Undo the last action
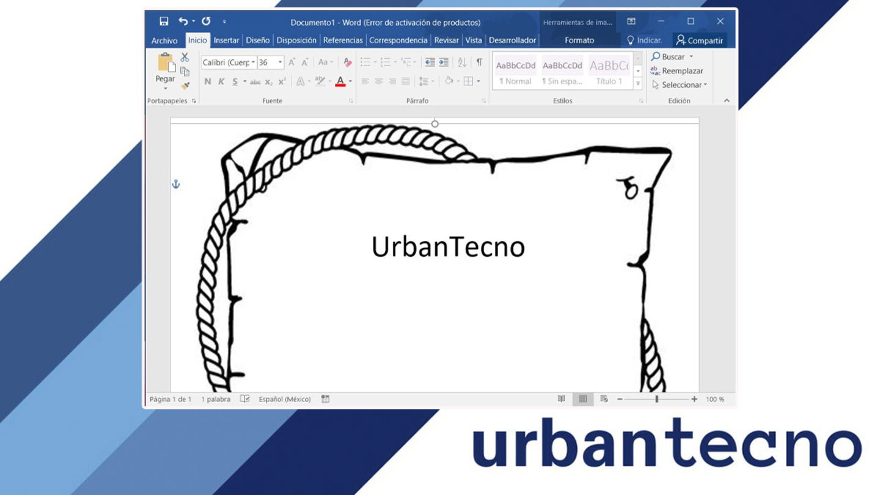Image resolution: width=880 pixels, height=495 pixels. pyautogui.click(x=183, y=21)
